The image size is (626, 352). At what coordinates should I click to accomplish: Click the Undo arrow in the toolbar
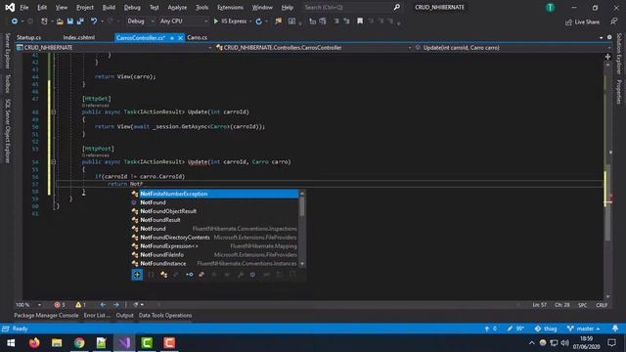click(x=94, y=22)
